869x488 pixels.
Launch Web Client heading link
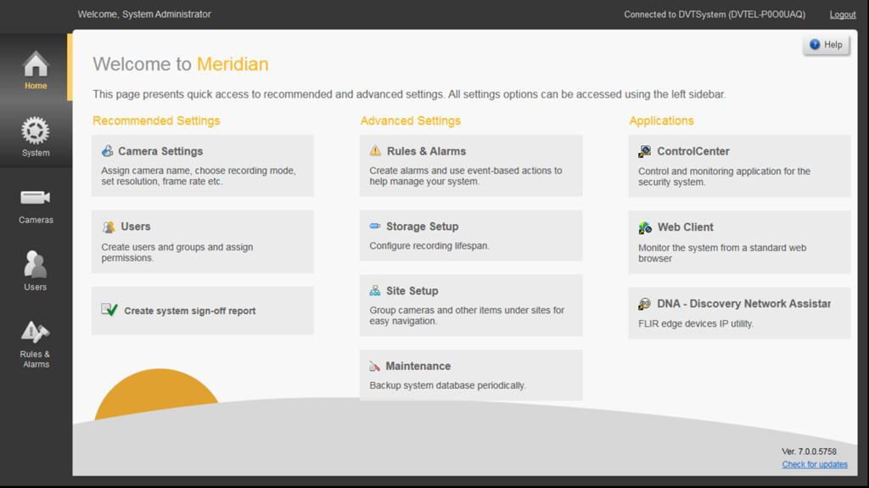pos(686,227)
